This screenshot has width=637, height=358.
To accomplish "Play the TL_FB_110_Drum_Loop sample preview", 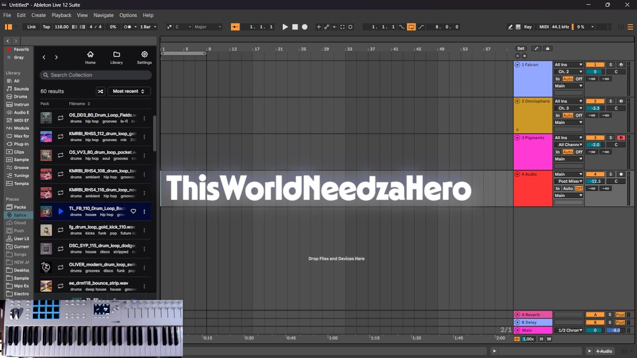I will [61, 211].
